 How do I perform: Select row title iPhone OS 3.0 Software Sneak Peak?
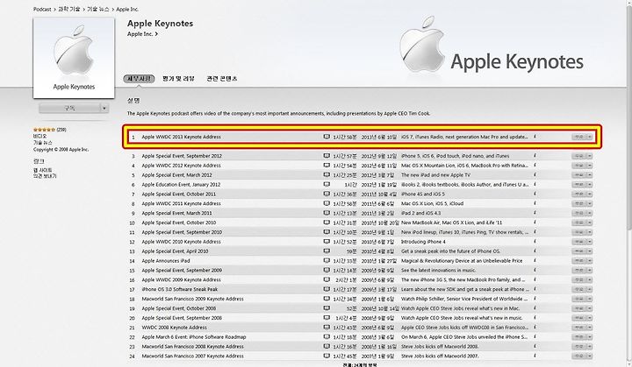tap(180, 289)
